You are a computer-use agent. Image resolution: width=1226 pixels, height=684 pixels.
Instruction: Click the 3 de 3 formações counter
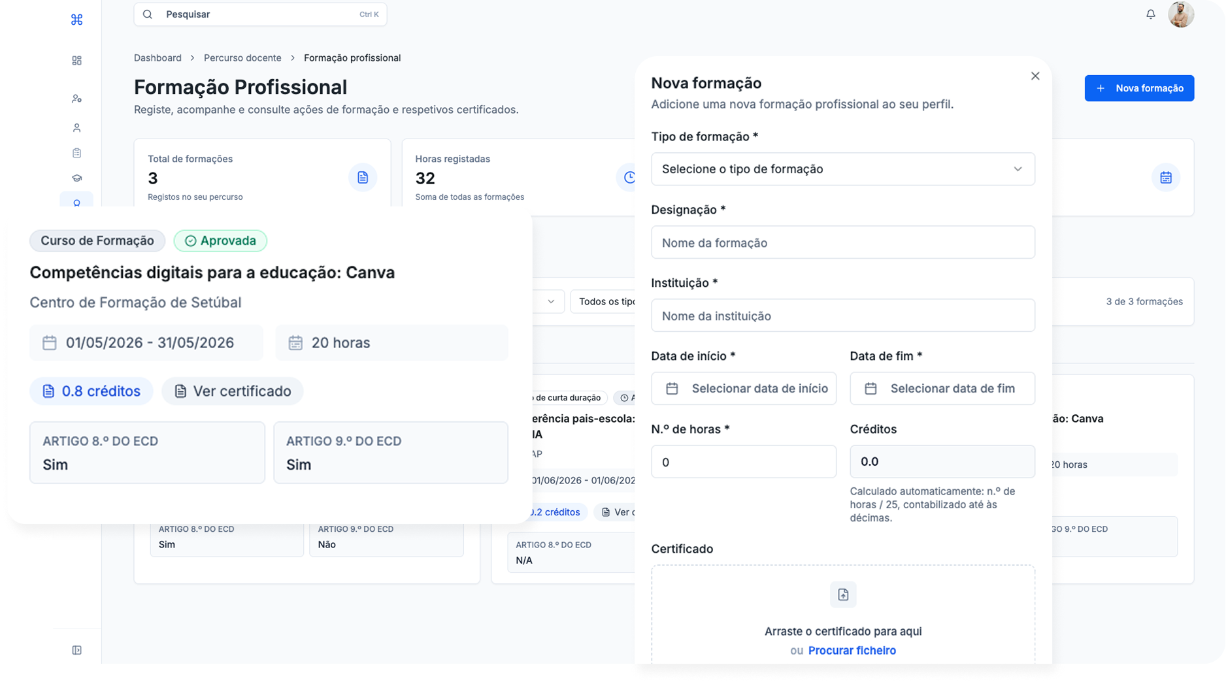point(1144,302)
